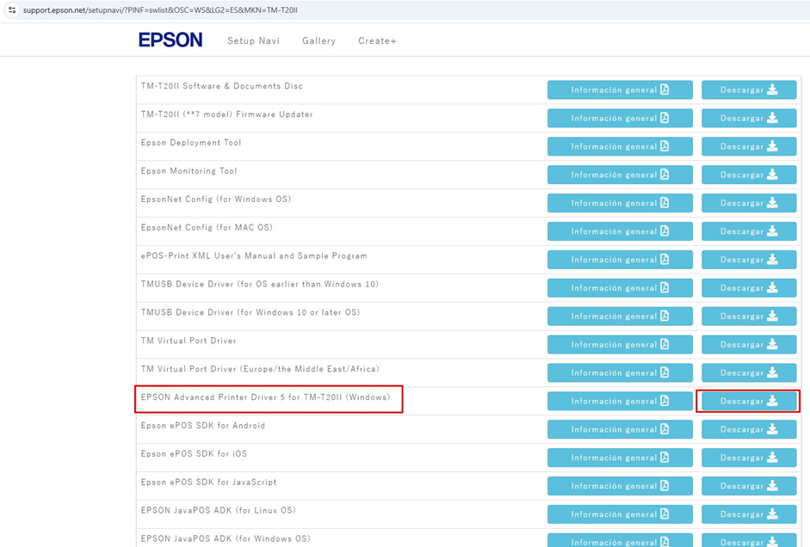Download EpsonNet Config for MAC OS
Screen dimensions: 810x547
(x=748, y=231)
